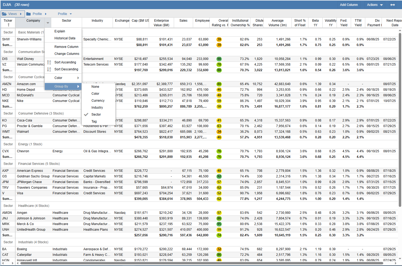Choose Remove Column menu entry

(x=66, y=47)
